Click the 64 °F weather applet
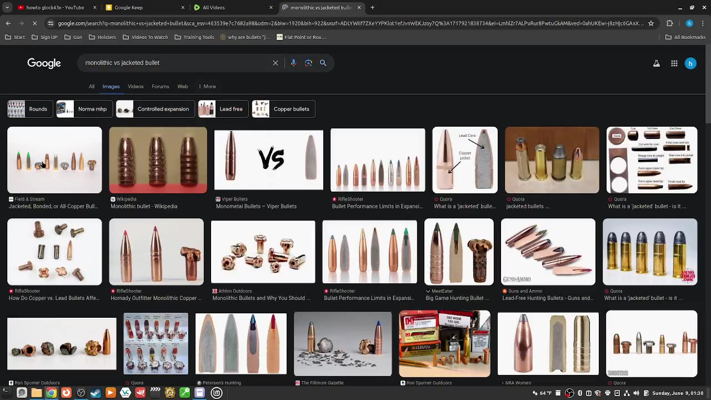Viewport: 711px width, 400px height. (x=542, y=393)
